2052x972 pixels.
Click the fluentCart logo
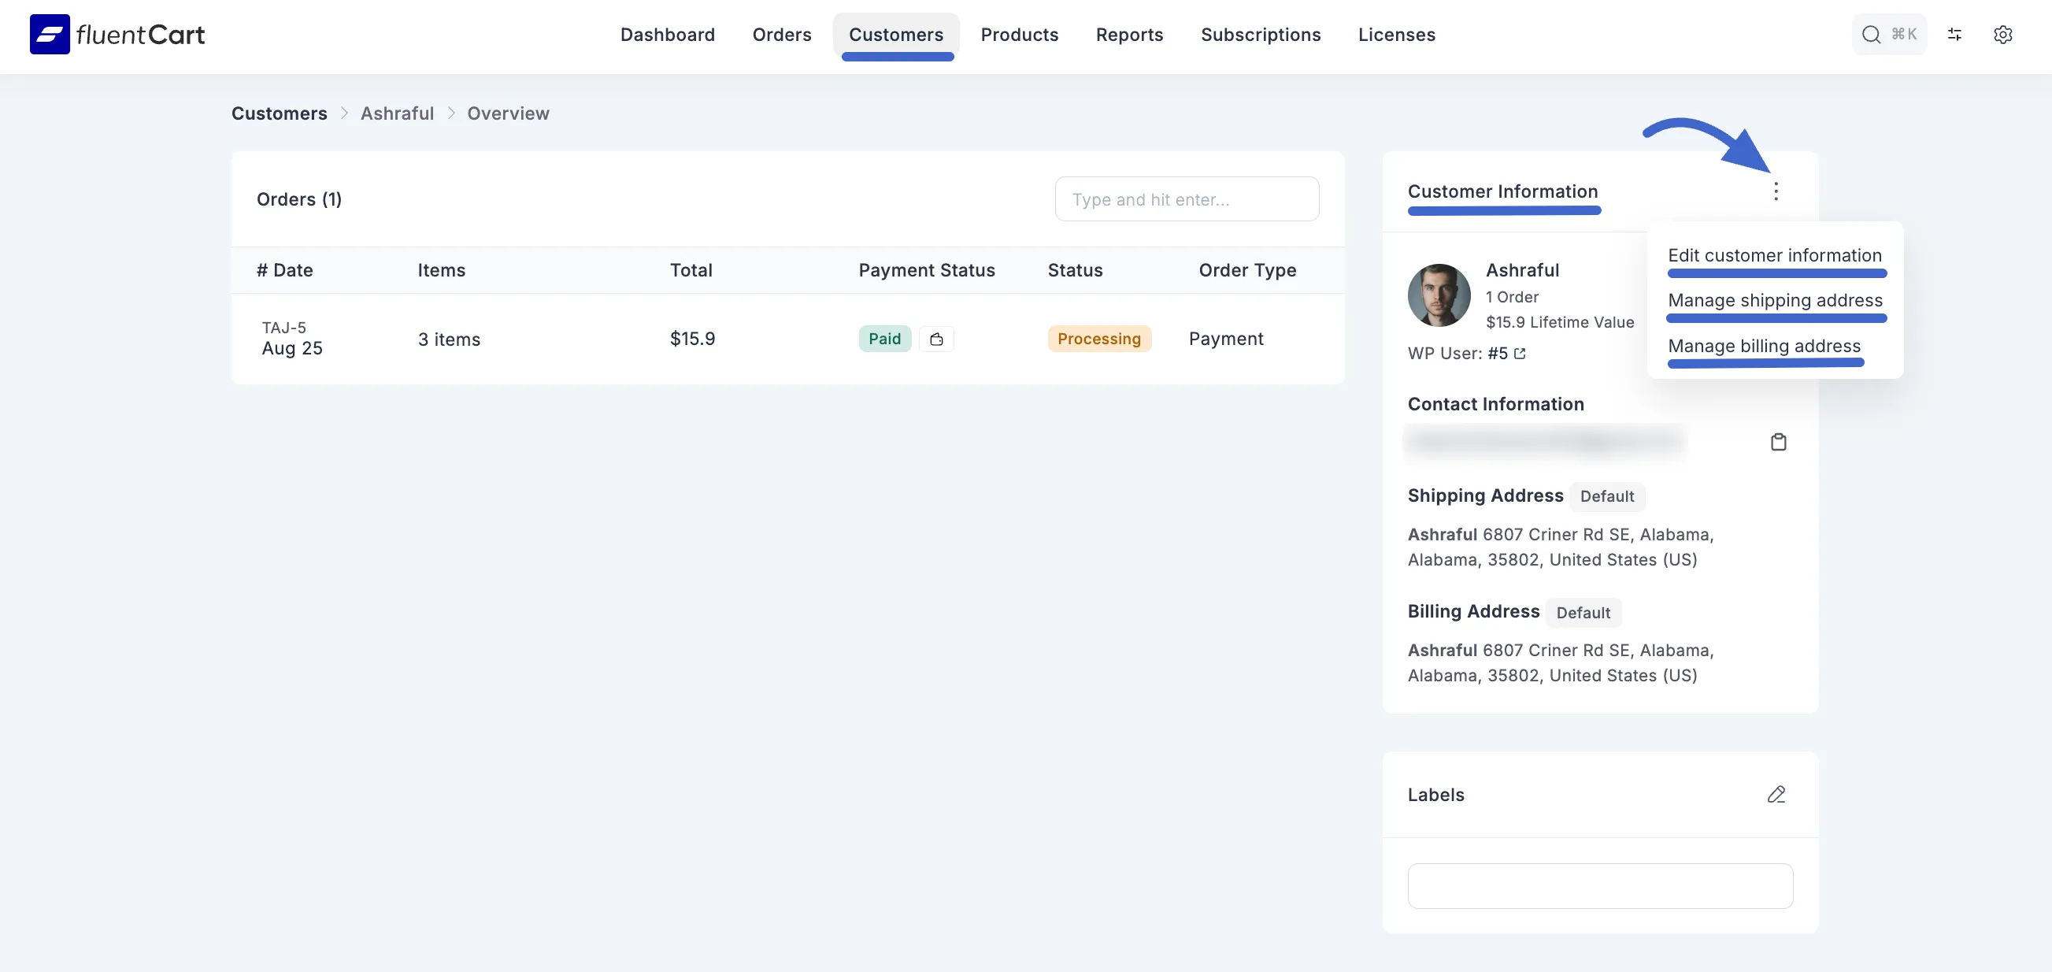pos(117,34)
